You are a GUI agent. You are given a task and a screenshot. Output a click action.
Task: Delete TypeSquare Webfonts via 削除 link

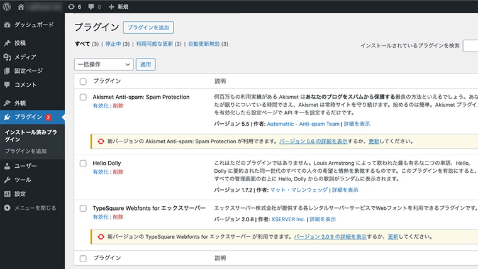click(118, 217)
